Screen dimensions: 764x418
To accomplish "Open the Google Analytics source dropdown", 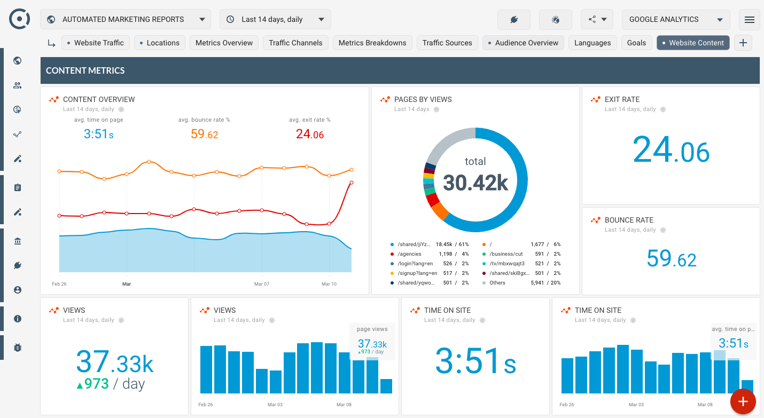I will click(x=675, y=20).
